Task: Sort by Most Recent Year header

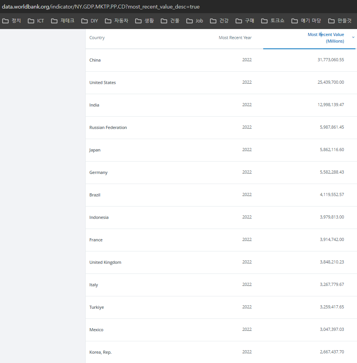Action: tap(235, 38)
